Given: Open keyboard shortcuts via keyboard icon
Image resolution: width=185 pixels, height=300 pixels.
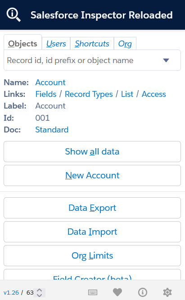Looking at the screenshot, I should (x=93, y=292).
